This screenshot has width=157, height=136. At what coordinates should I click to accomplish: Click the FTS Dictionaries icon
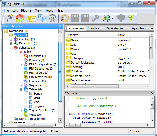(x=26, y=69)
